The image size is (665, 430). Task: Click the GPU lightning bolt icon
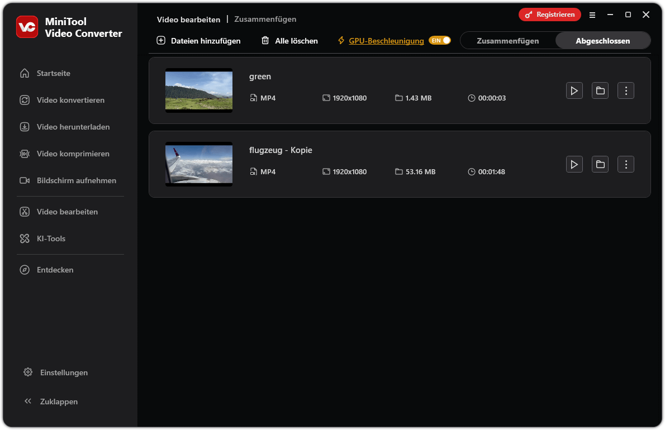[341, 40]
